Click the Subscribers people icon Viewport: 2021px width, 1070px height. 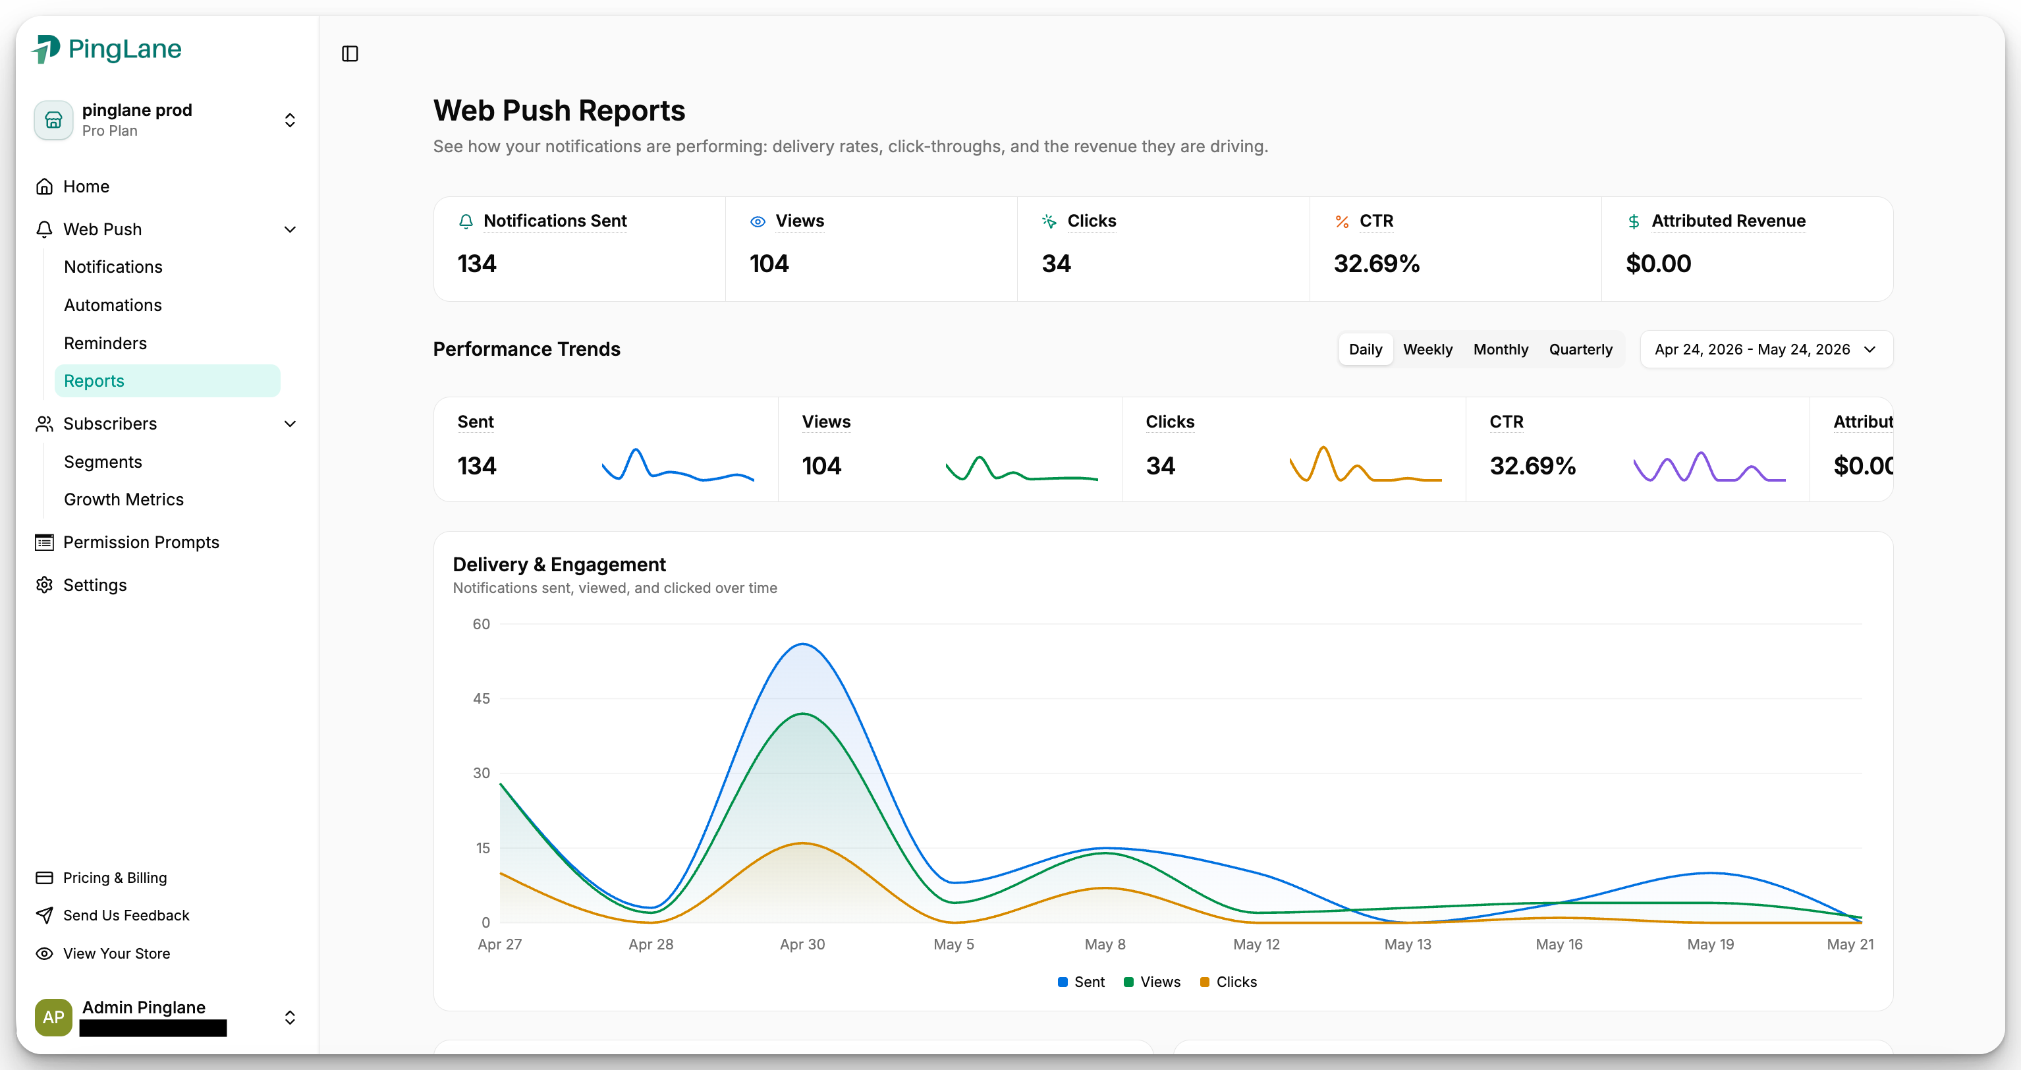pos(45,424)
